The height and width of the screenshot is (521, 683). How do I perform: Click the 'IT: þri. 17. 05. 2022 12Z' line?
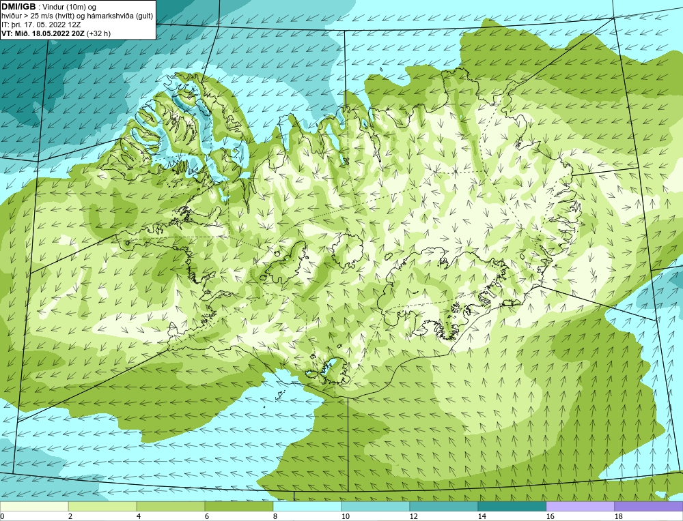[41, 25]
